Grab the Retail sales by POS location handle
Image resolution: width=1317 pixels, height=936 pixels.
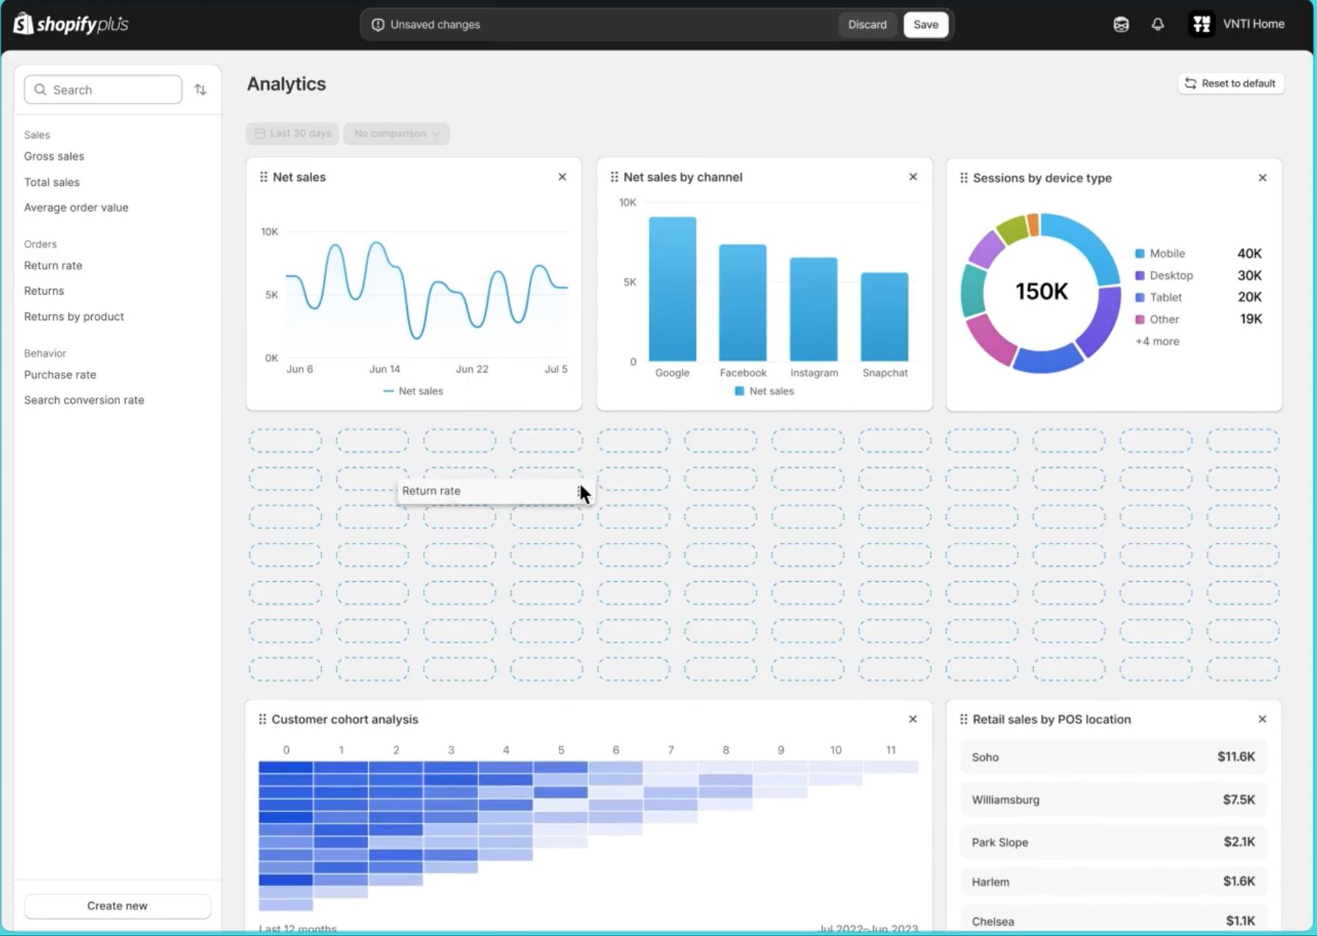pos(963,719)
